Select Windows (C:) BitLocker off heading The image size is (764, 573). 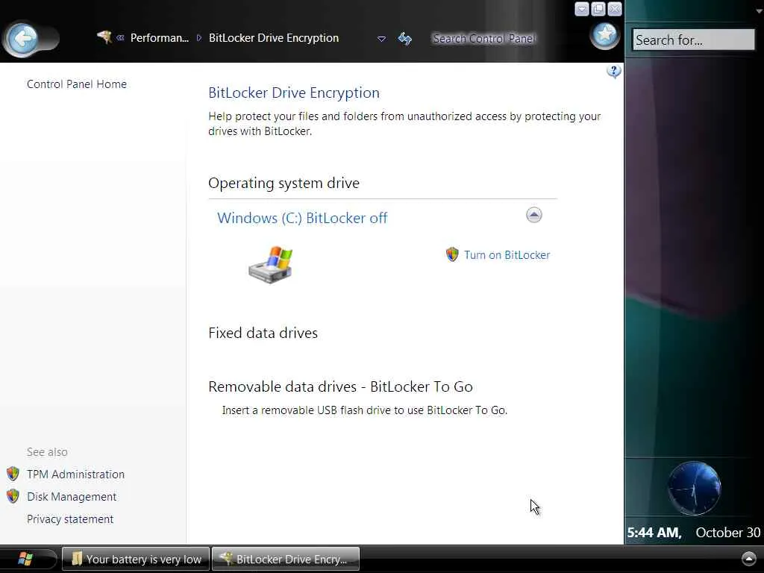click(x=302, y=218)
